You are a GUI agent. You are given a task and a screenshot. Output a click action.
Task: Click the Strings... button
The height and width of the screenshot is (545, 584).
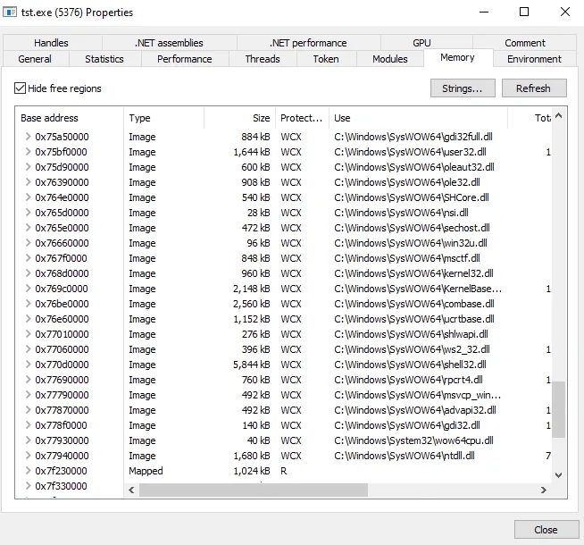[x=462, y=88]
